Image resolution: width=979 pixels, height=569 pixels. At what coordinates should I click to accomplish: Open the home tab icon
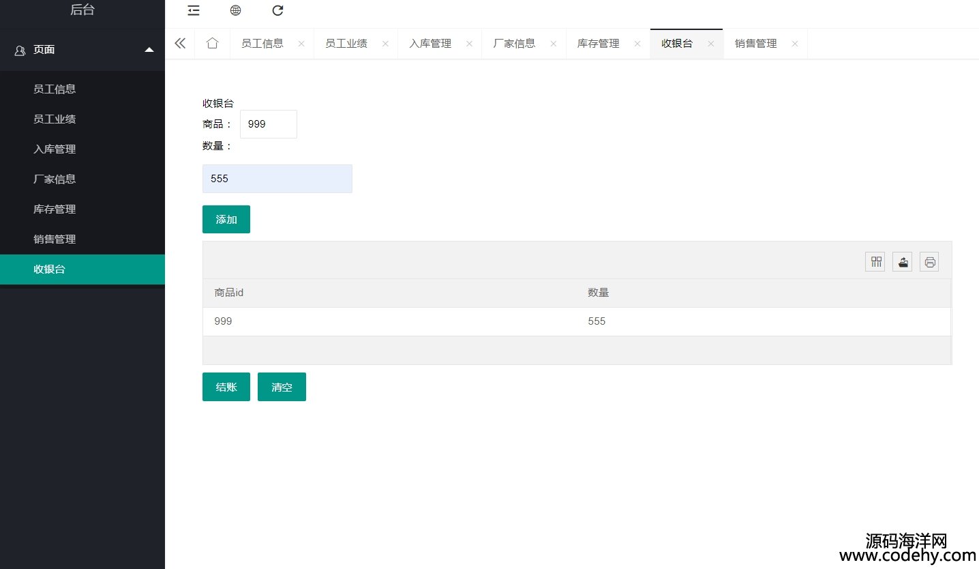pos(212,44)
